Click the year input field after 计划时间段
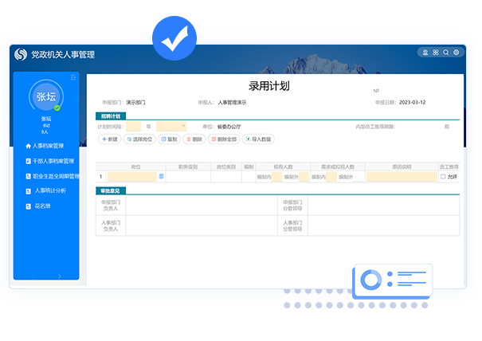The height and width of the screenshot is (341, 482). point(133,127)
